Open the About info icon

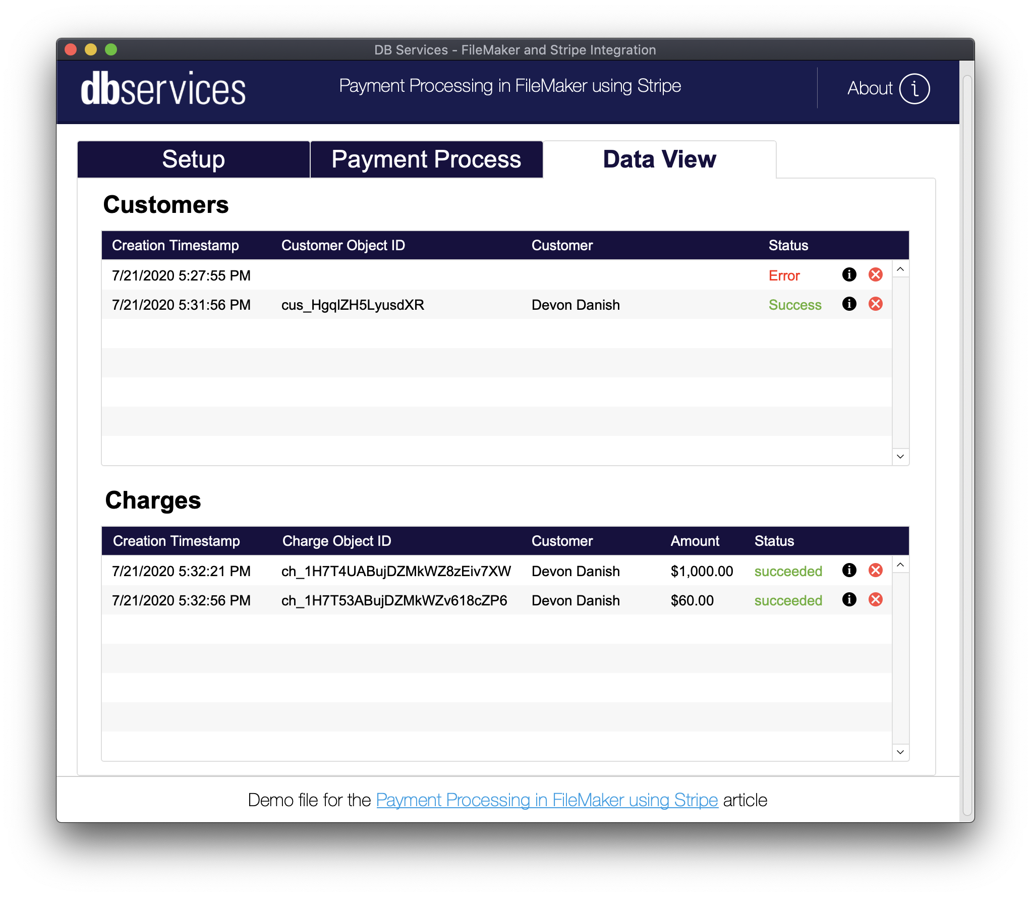pos(914,89)
